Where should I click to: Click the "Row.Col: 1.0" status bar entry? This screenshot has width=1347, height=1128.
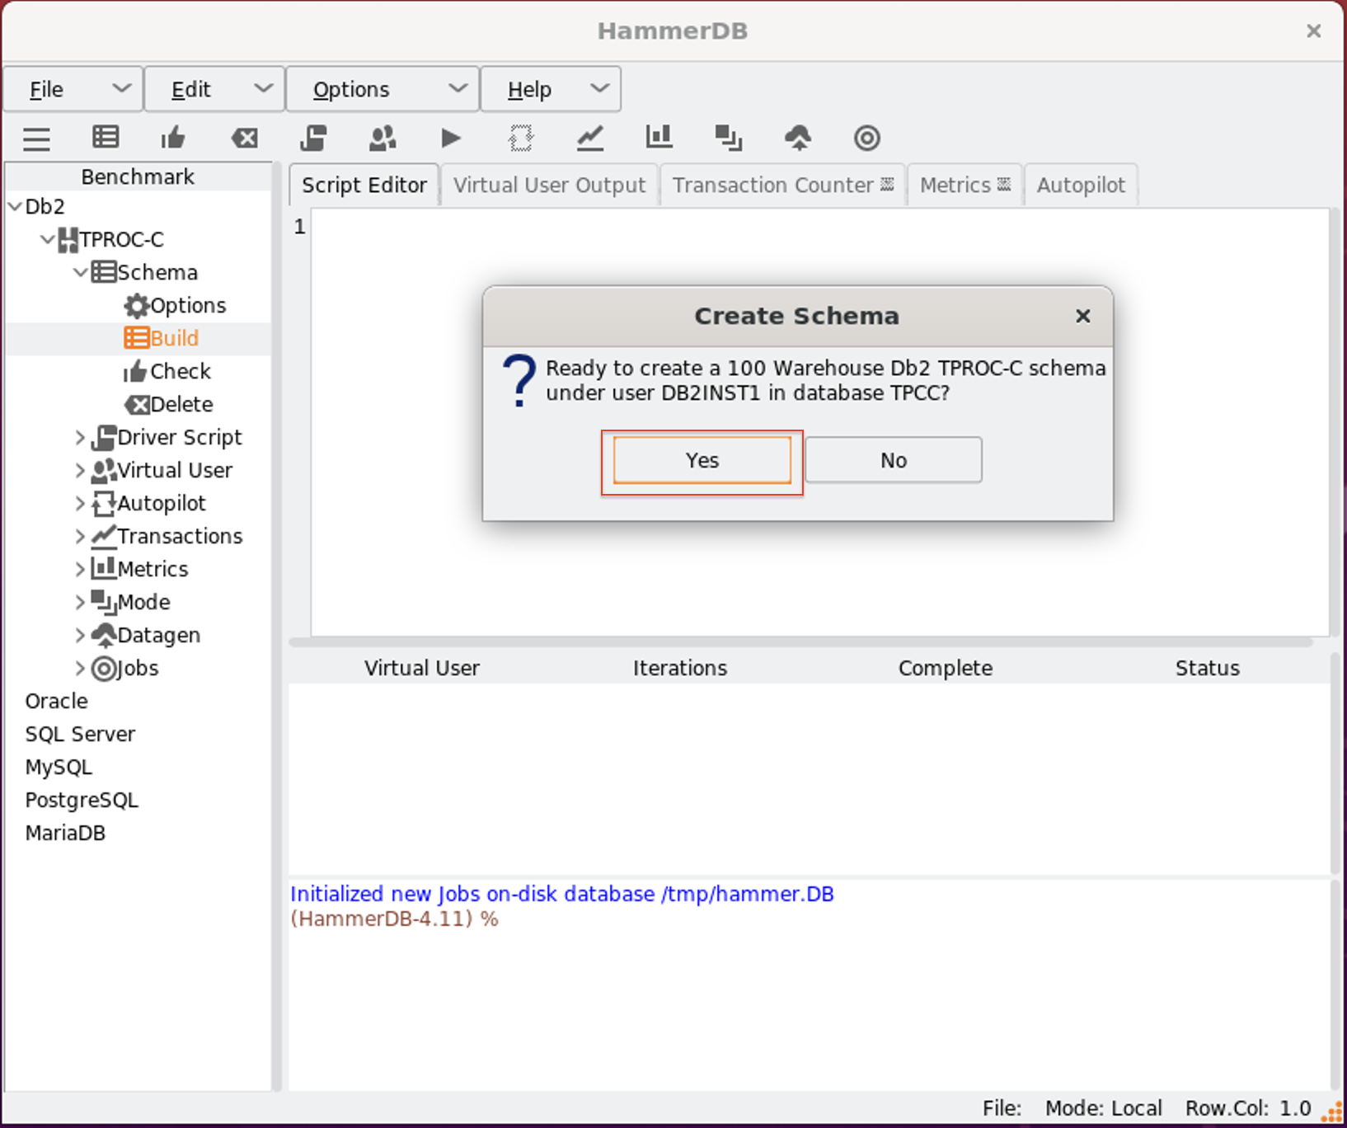point(1248,1108)
